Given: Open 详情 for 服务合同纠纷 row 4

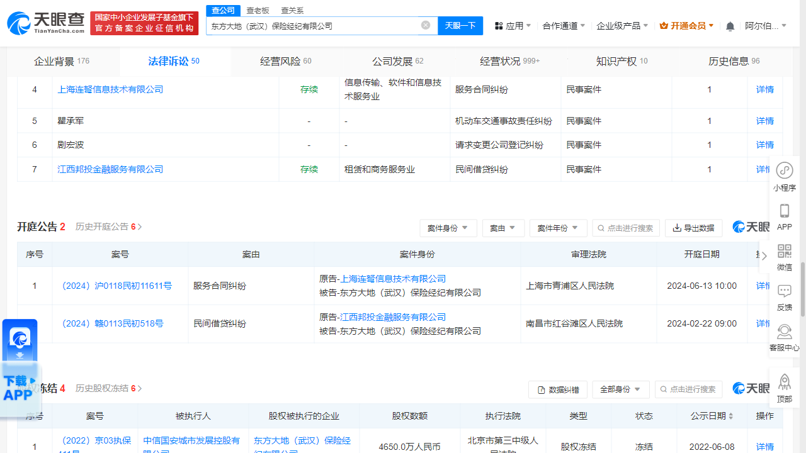Looking at the screenshot, I should (765, 89).
